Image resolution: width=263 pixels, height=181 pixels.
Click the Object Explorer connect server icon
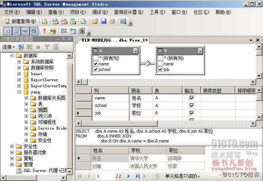coord(21,47)
